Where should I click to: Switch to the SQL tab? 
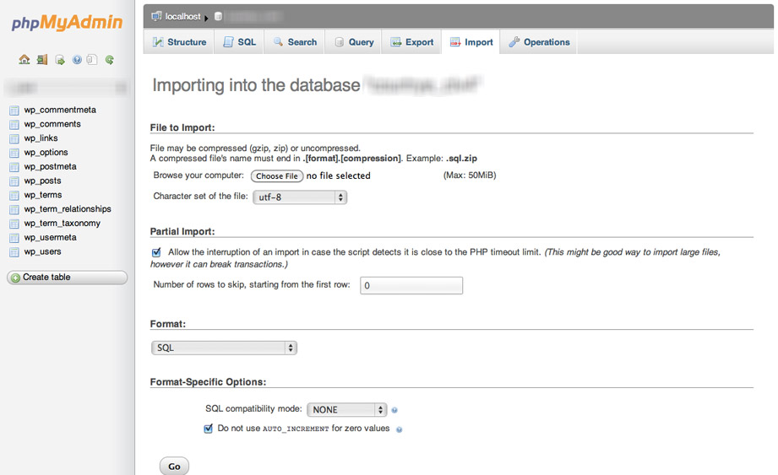coord(240,42)
